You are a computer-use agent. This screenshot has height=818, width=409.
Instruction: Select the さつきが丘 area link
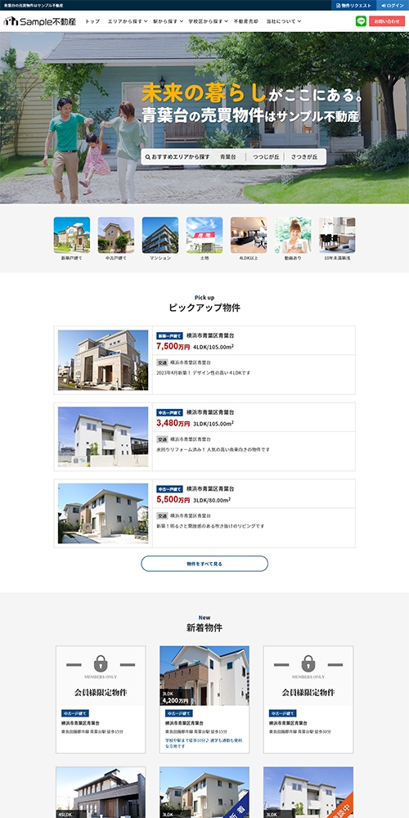[304, 156]
